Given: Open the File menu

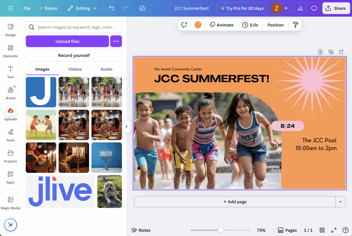Looking at the screenshot, I should [27, 8].
